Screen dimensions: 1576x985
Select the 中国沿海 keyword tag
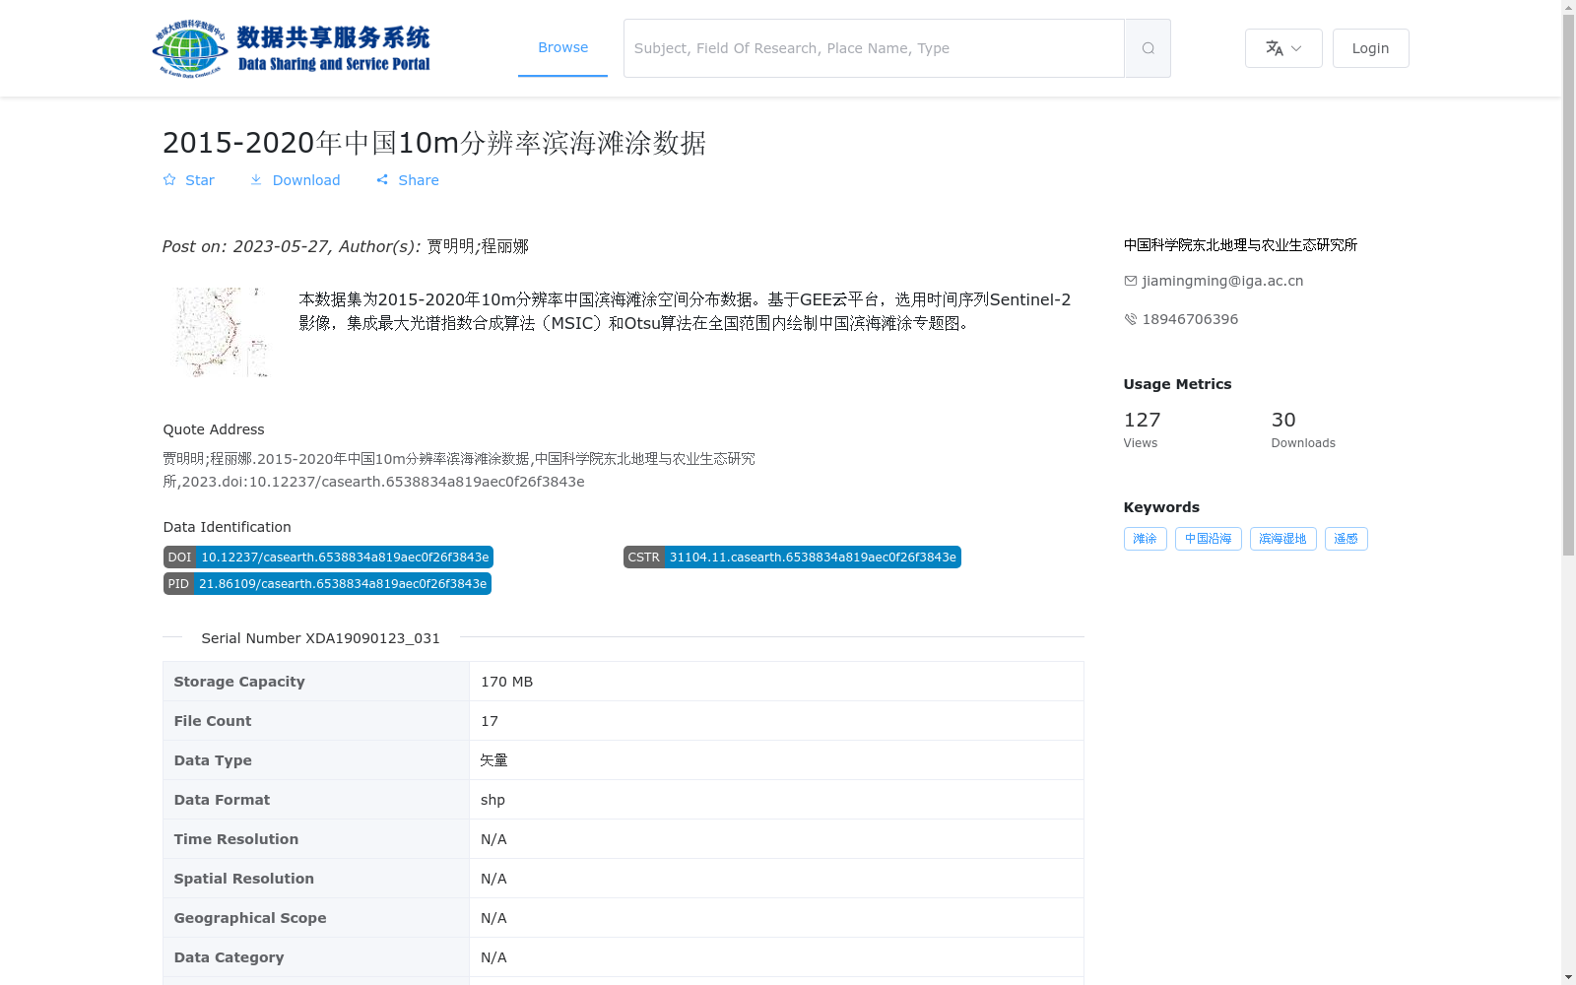(1208, 539)
